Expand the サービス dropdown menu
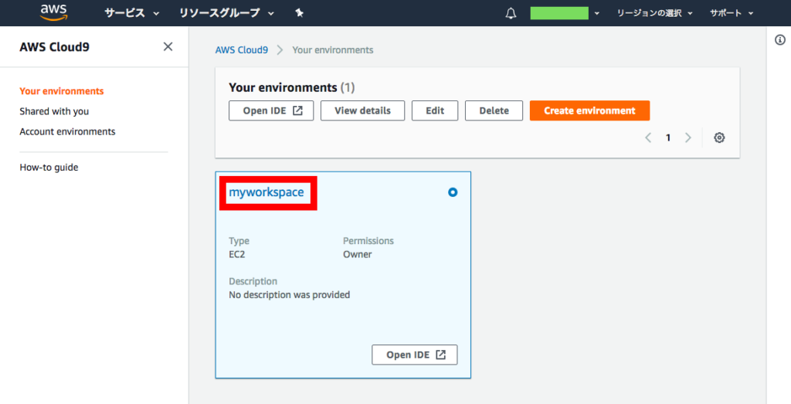This screenshot has width=791, height=404. [131, 13]
